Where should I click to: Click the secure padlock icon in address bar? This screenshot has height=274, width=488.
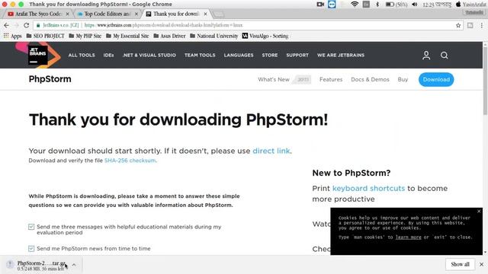coord(38,25)
